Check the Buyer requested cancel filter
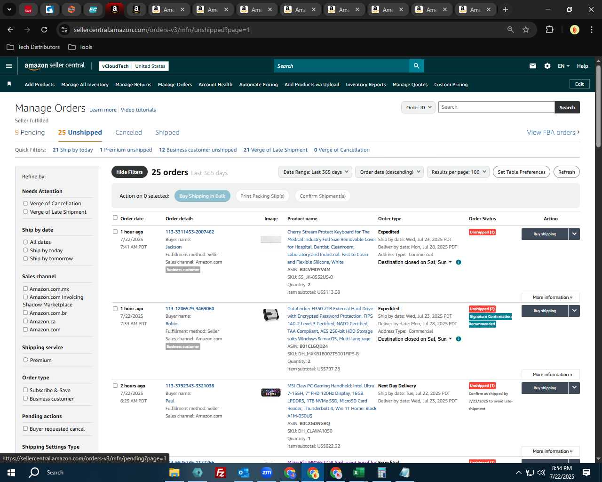602x482 pixels. point(25,429)
